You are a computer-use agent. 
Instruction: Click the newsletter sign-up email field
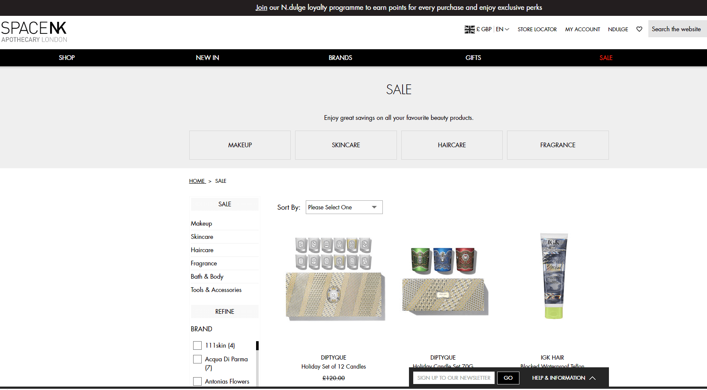tap(454, 378)
